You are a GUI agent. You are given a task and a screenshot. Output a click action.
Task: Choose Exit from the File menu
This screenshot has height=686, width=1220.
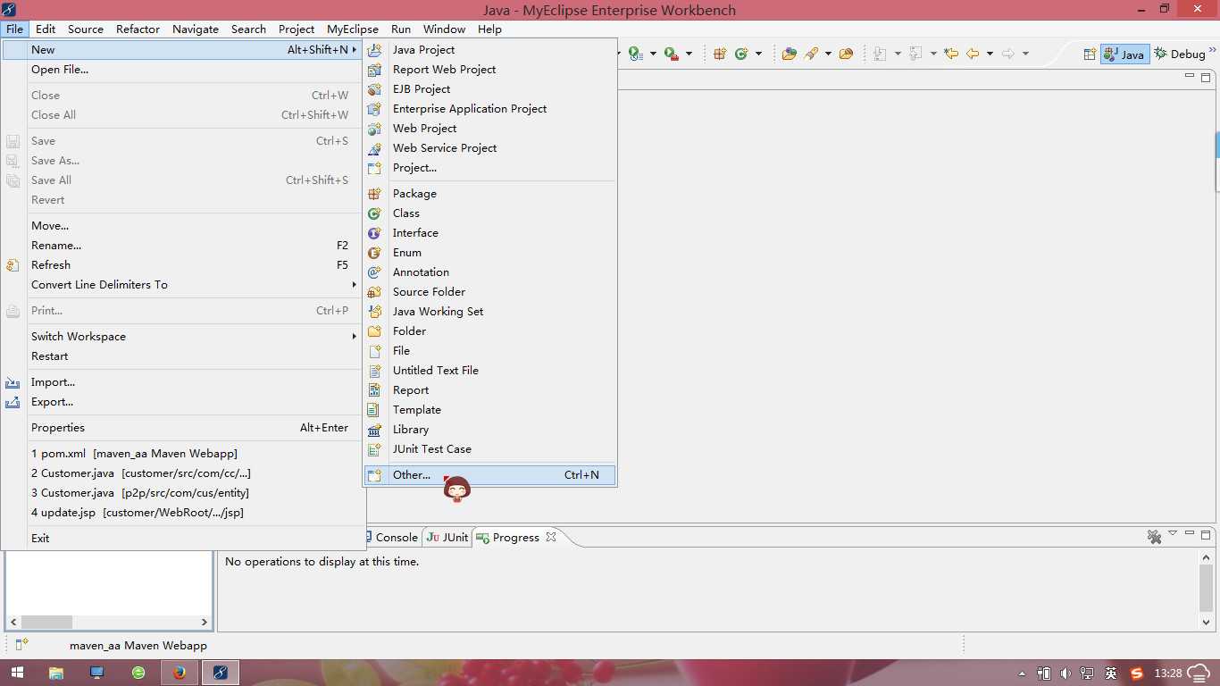(x=183, y=539)
